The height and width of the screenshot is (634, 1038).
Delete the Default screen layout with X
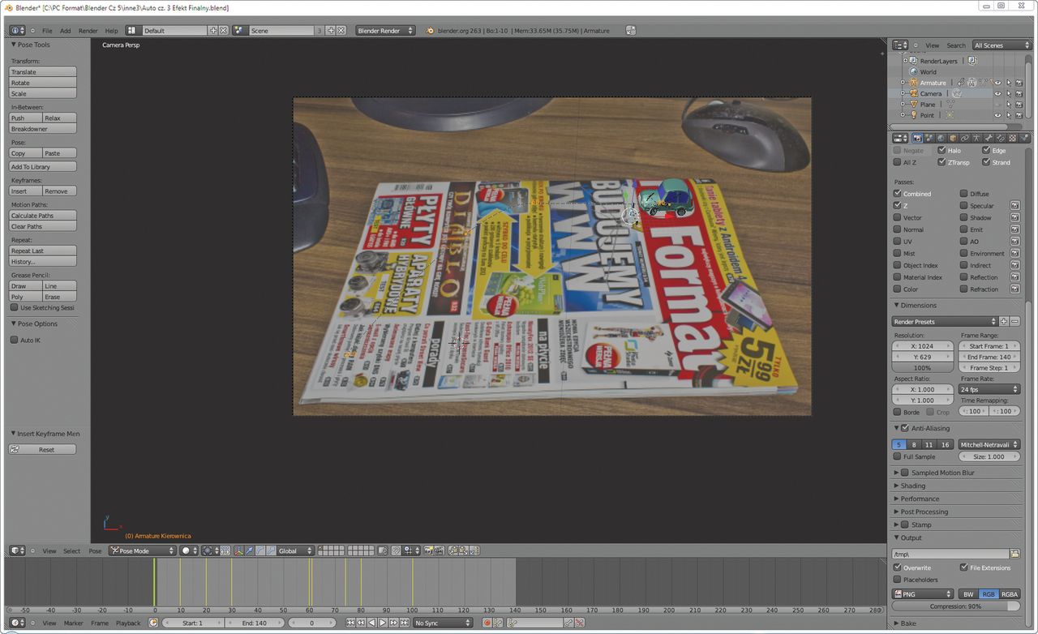(224, 30)
